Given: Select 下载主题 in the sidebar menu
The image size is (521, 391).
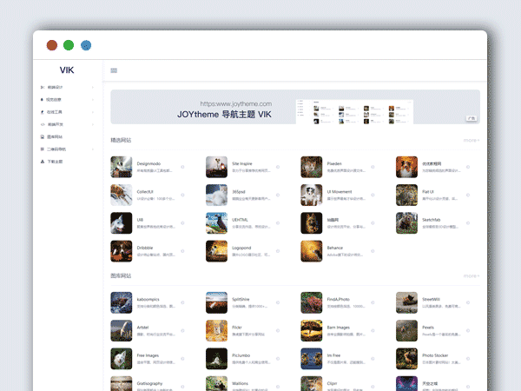Looking at the screenshot, I should [x=55, y=162].
